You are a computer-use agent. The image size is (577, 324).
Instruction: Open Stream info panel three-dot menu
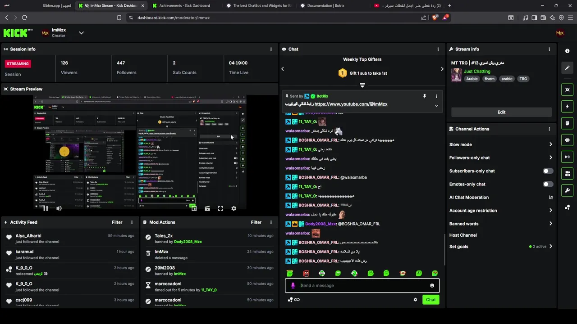pos(549,49)
